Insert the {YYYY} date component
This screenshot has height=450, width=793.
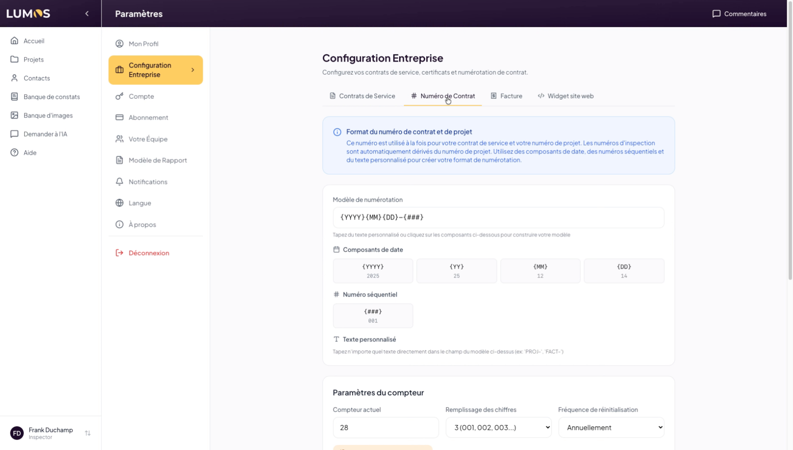click(x=373, y=271)
